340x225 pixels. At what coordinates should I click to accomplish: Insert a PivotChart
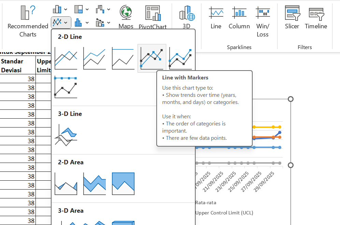[153, 17]
